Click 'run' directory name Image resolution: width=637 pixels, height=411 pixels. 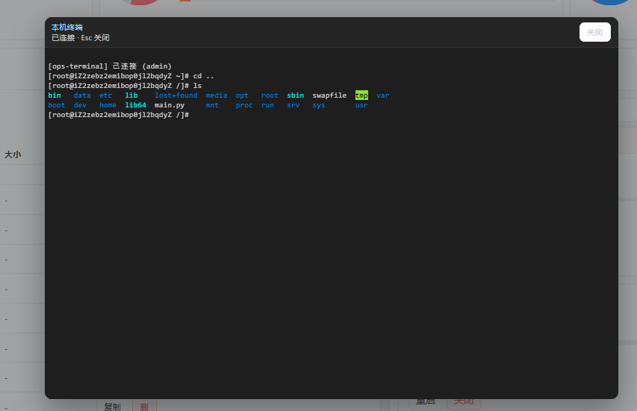tap(267, 105)
